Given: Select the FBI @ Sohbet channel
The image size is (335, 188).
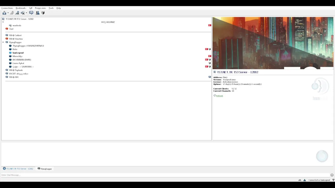Looking at the screenshot, I should click(15, 36).
